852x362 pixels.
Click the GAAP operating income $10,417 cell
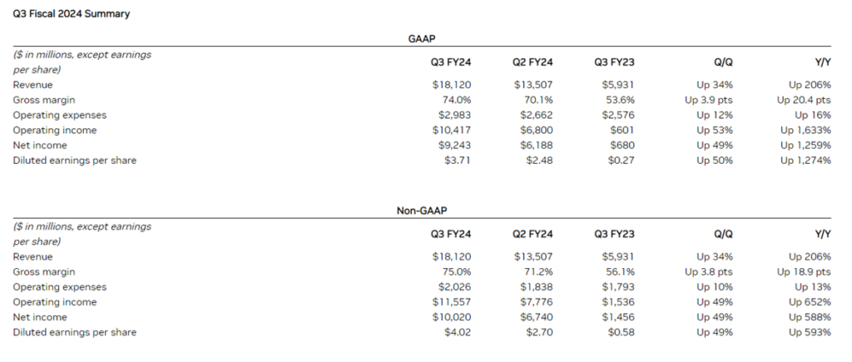pyautogui.click(x=453, y=130)
